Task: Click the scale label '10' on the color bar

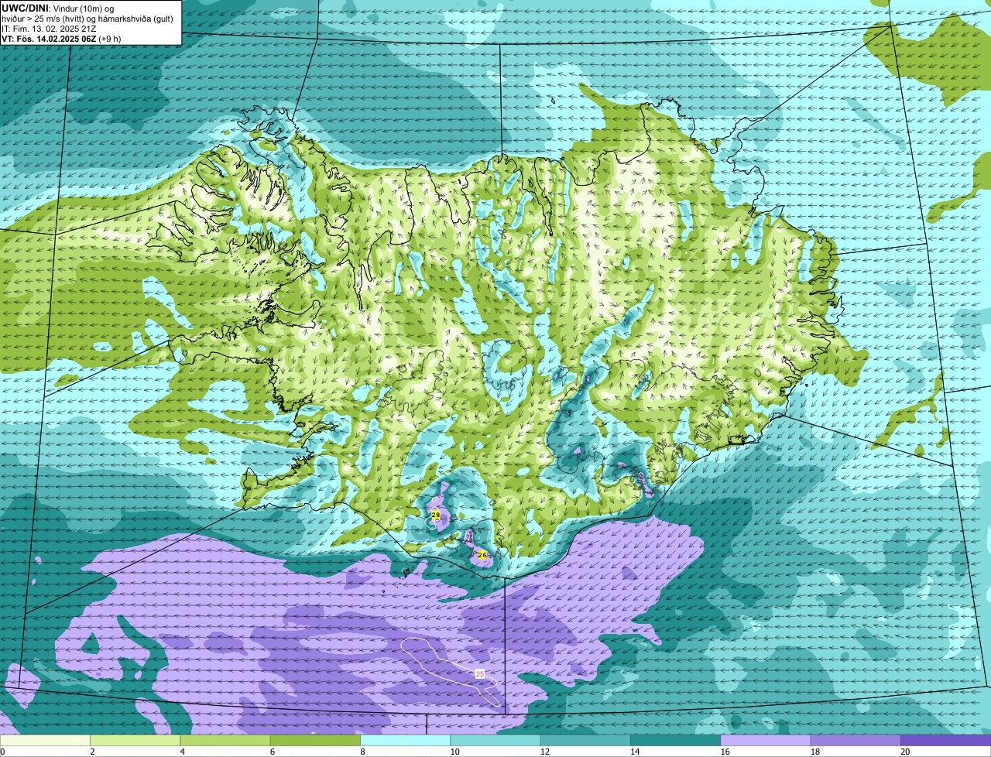Action: click(454, 752)
